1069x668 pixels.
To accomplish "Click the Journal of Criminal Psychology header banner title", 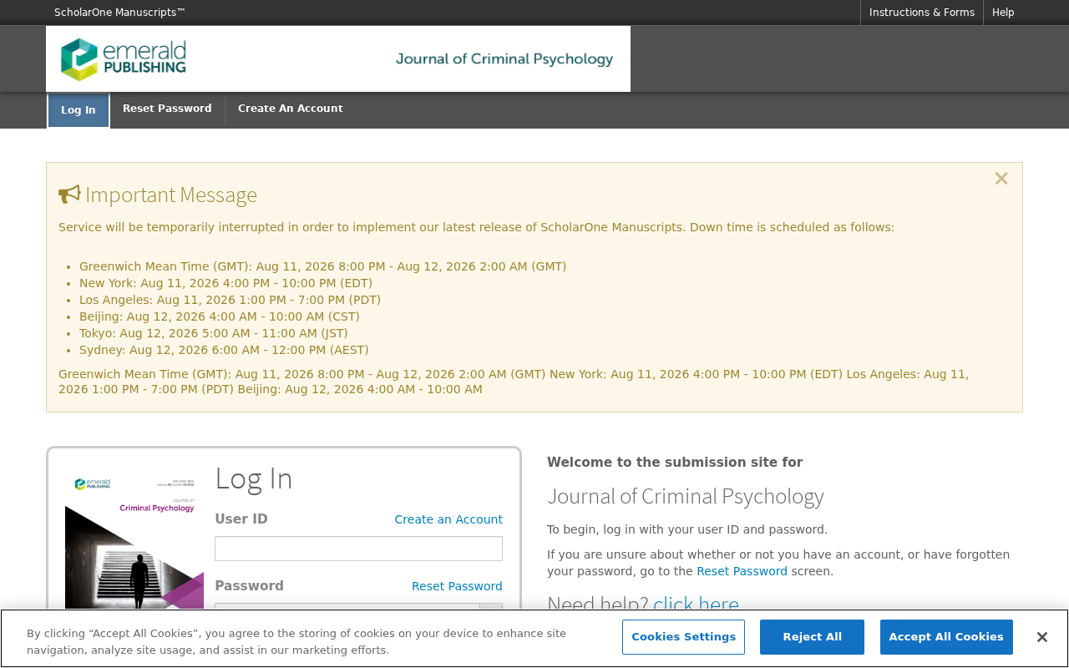I will [504, 59].
